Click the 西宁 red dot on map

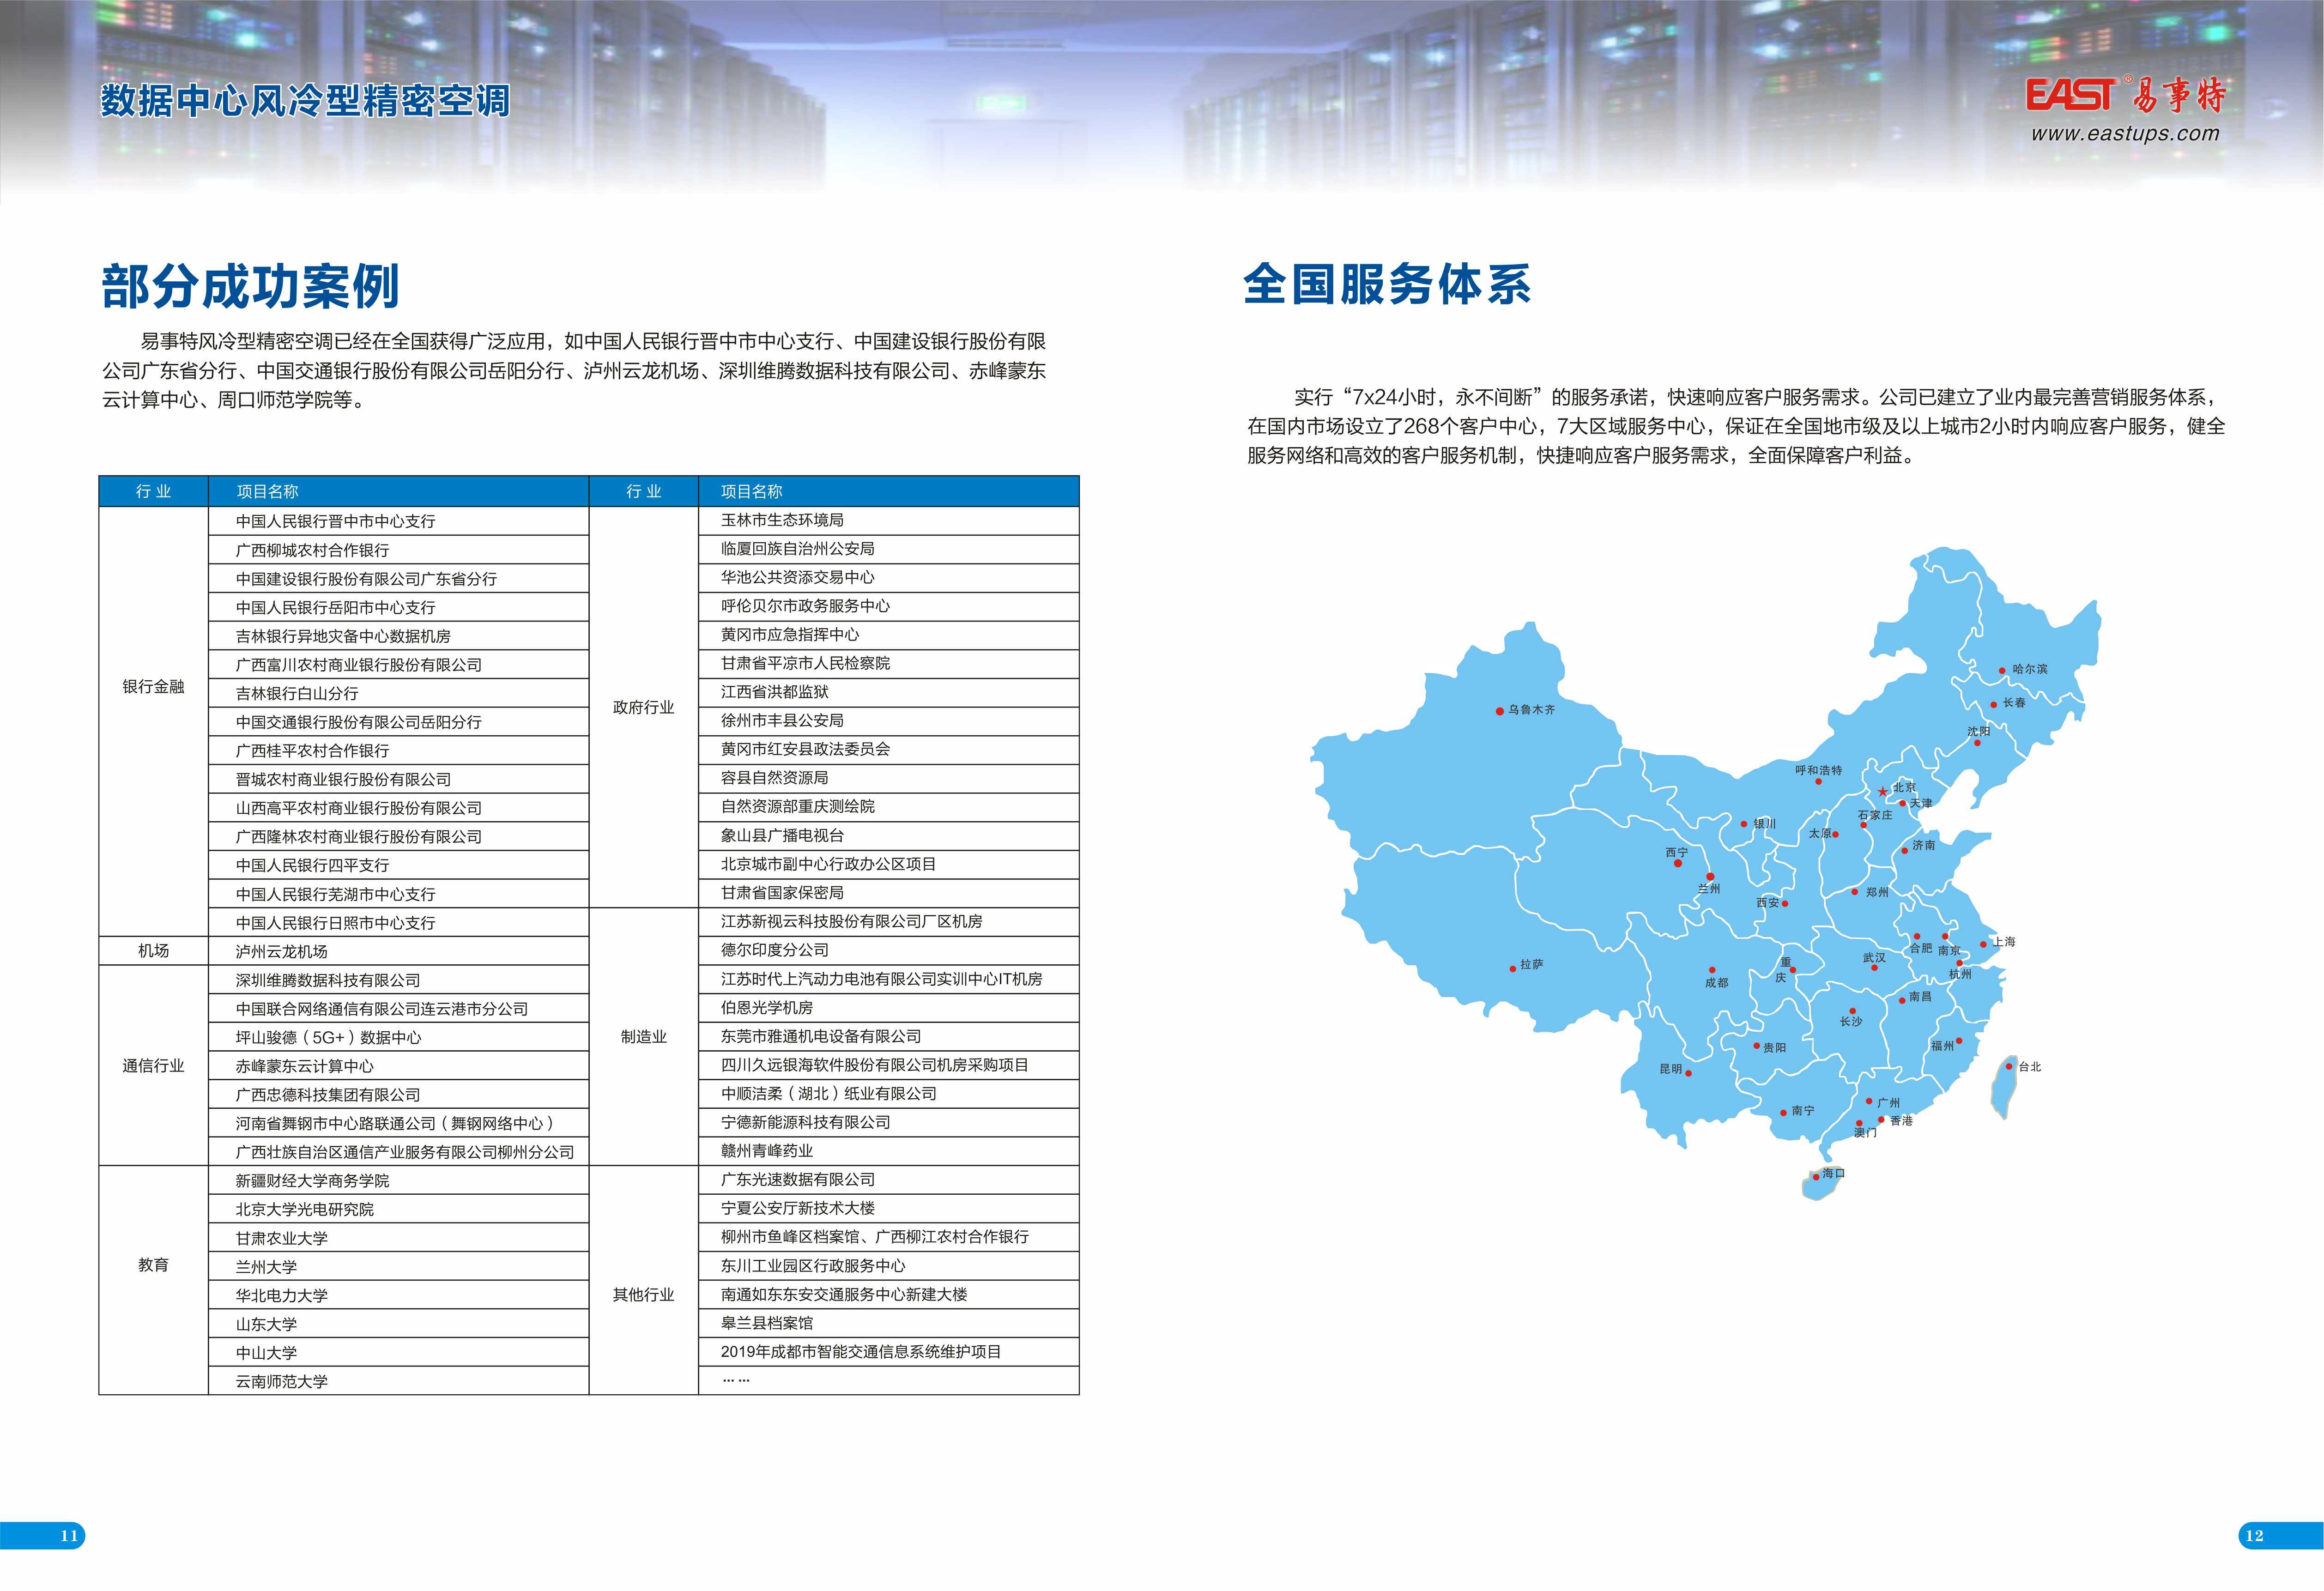1678,863
